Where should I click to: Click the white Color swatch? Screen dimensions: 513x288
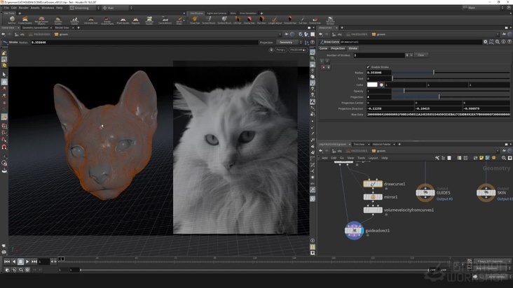(x=372, y=85)
